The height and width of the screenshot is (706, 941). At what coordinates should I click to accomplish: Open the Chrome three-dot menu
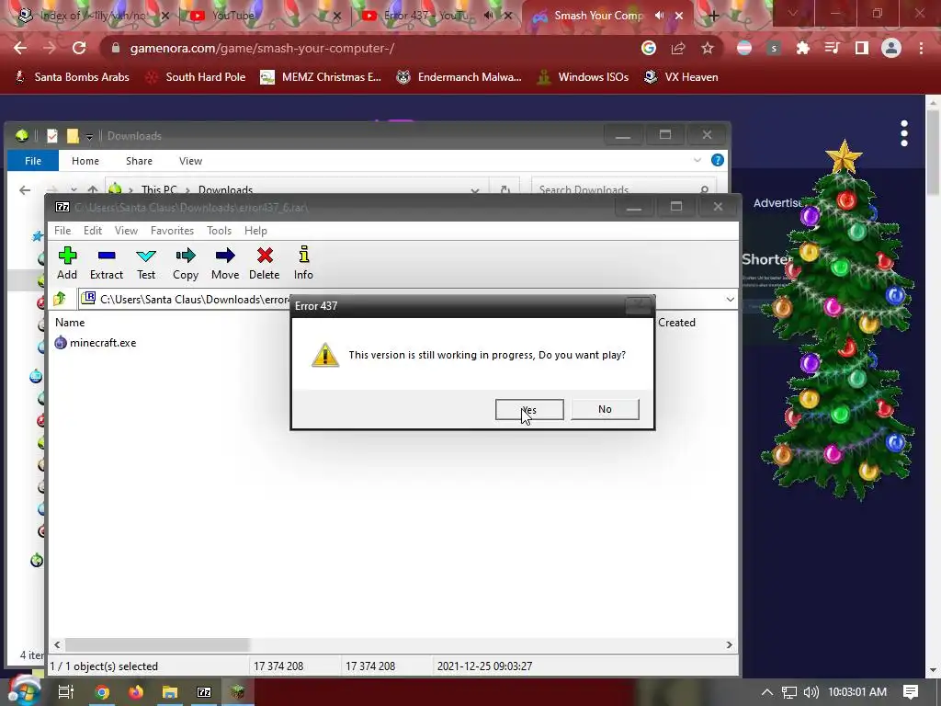[x=921, y=48]
